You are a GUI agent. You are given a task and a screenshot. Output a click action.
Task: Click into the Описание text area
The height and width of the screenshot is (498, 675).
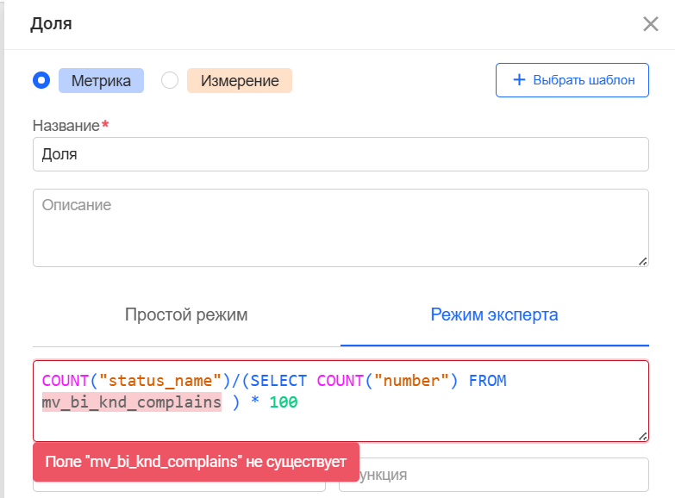pos(341,227)
